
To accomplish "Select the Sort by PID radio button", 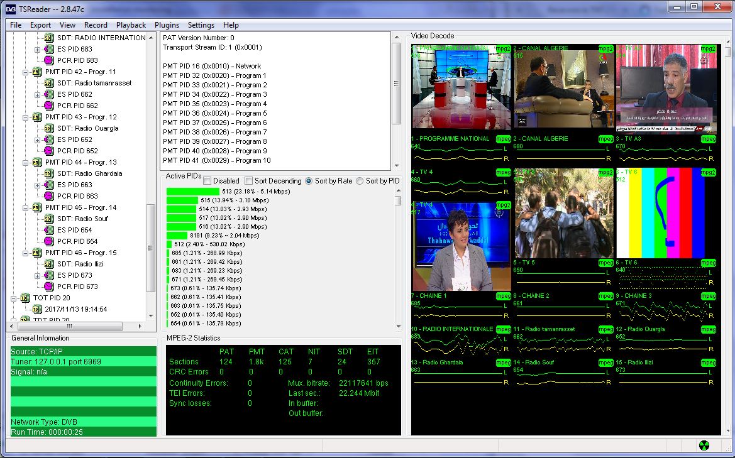I will click(360, 181).
